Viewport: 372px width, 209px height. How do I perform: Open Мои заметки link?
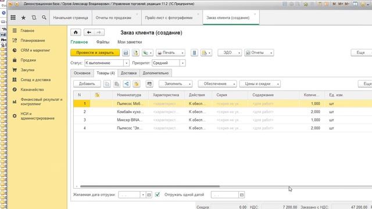click(x=130, y=42)
